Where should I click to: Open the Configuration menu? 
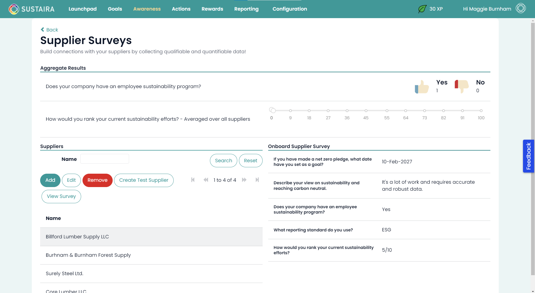[290, 9]
